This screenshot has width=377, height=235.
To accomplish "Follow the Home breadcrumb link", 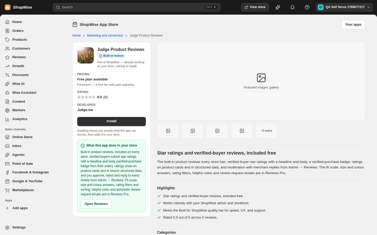I will 77,36.
